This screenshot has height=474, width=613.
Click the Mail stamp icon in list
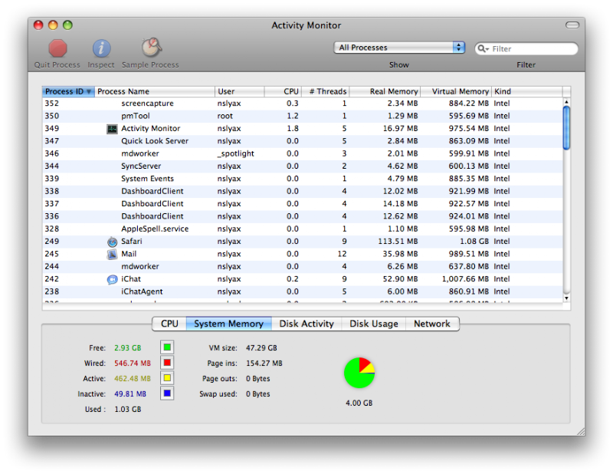click(112, 255)
